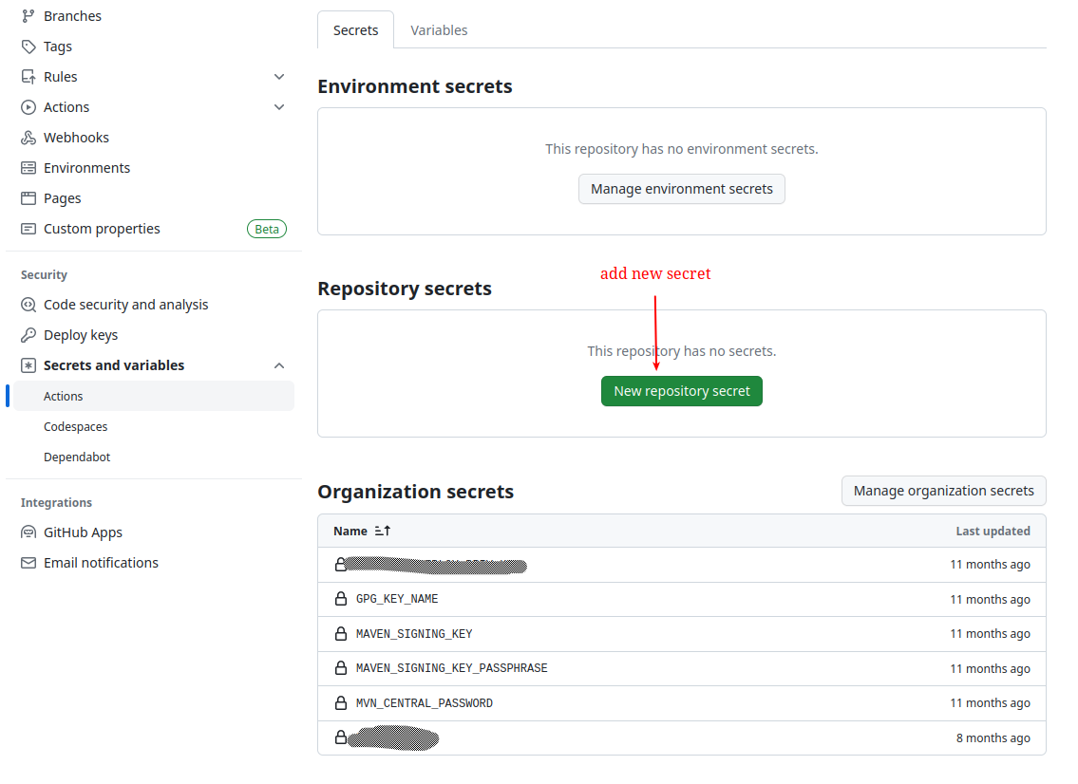The width and height of the screenshot is (1078, 784).
Task: Click the lock icon beside MAVEN_SIGNING_KEY
Action: 341,633
